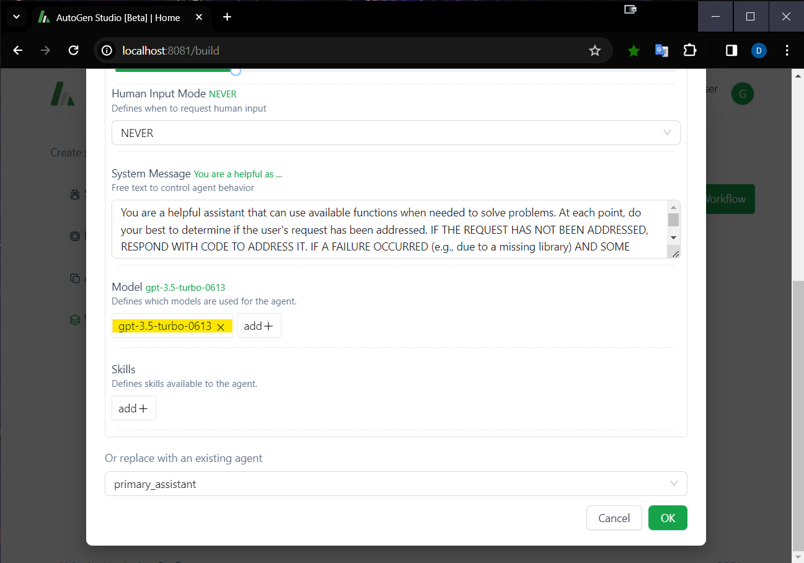Open the browser side panel

[730, 50]
